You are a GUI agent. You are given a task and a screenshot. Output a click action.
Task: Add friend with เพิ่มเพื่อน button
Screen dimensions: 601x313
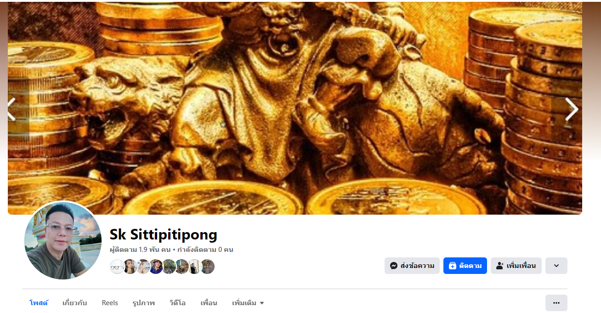pyautogui.click(x=516, y=266)
